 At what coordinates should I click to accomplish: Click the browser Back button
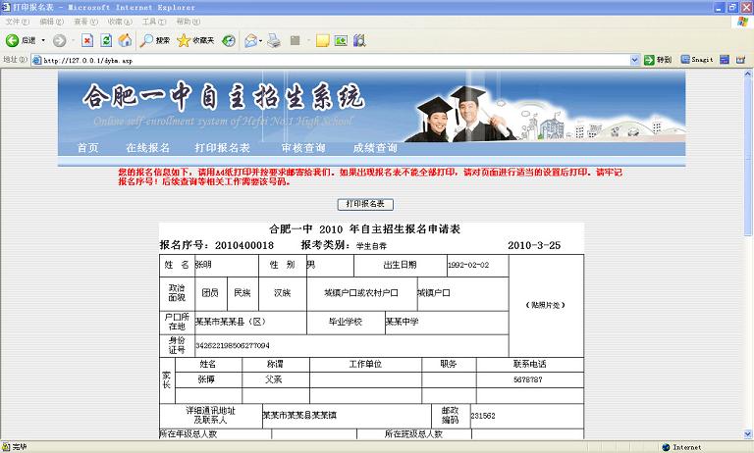click(20, 40)
